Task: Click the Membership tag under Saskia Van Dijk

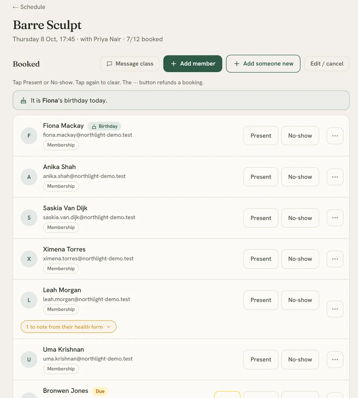Action: [61, 227]
